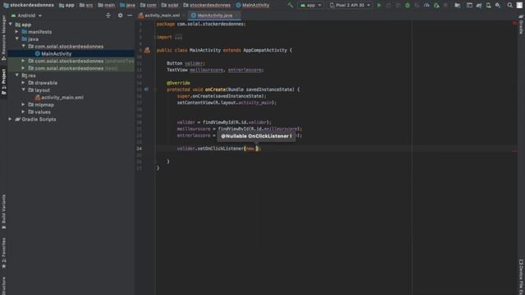
Task: Click the Apply Code Changes icon
Action: [398, 5]
